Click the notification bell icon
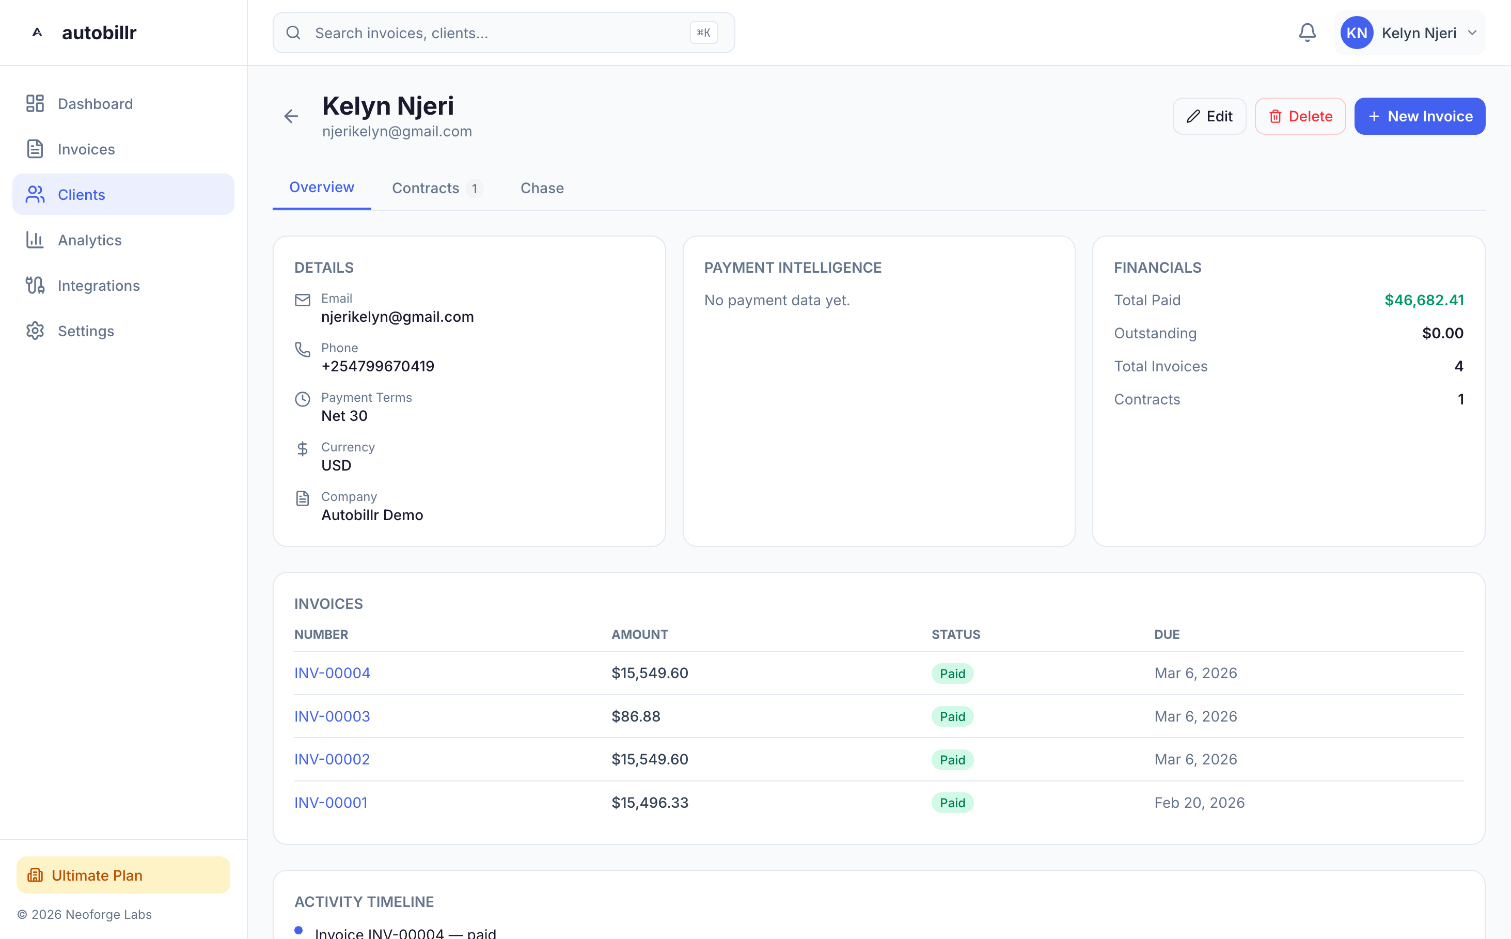 click(1307, 33)
